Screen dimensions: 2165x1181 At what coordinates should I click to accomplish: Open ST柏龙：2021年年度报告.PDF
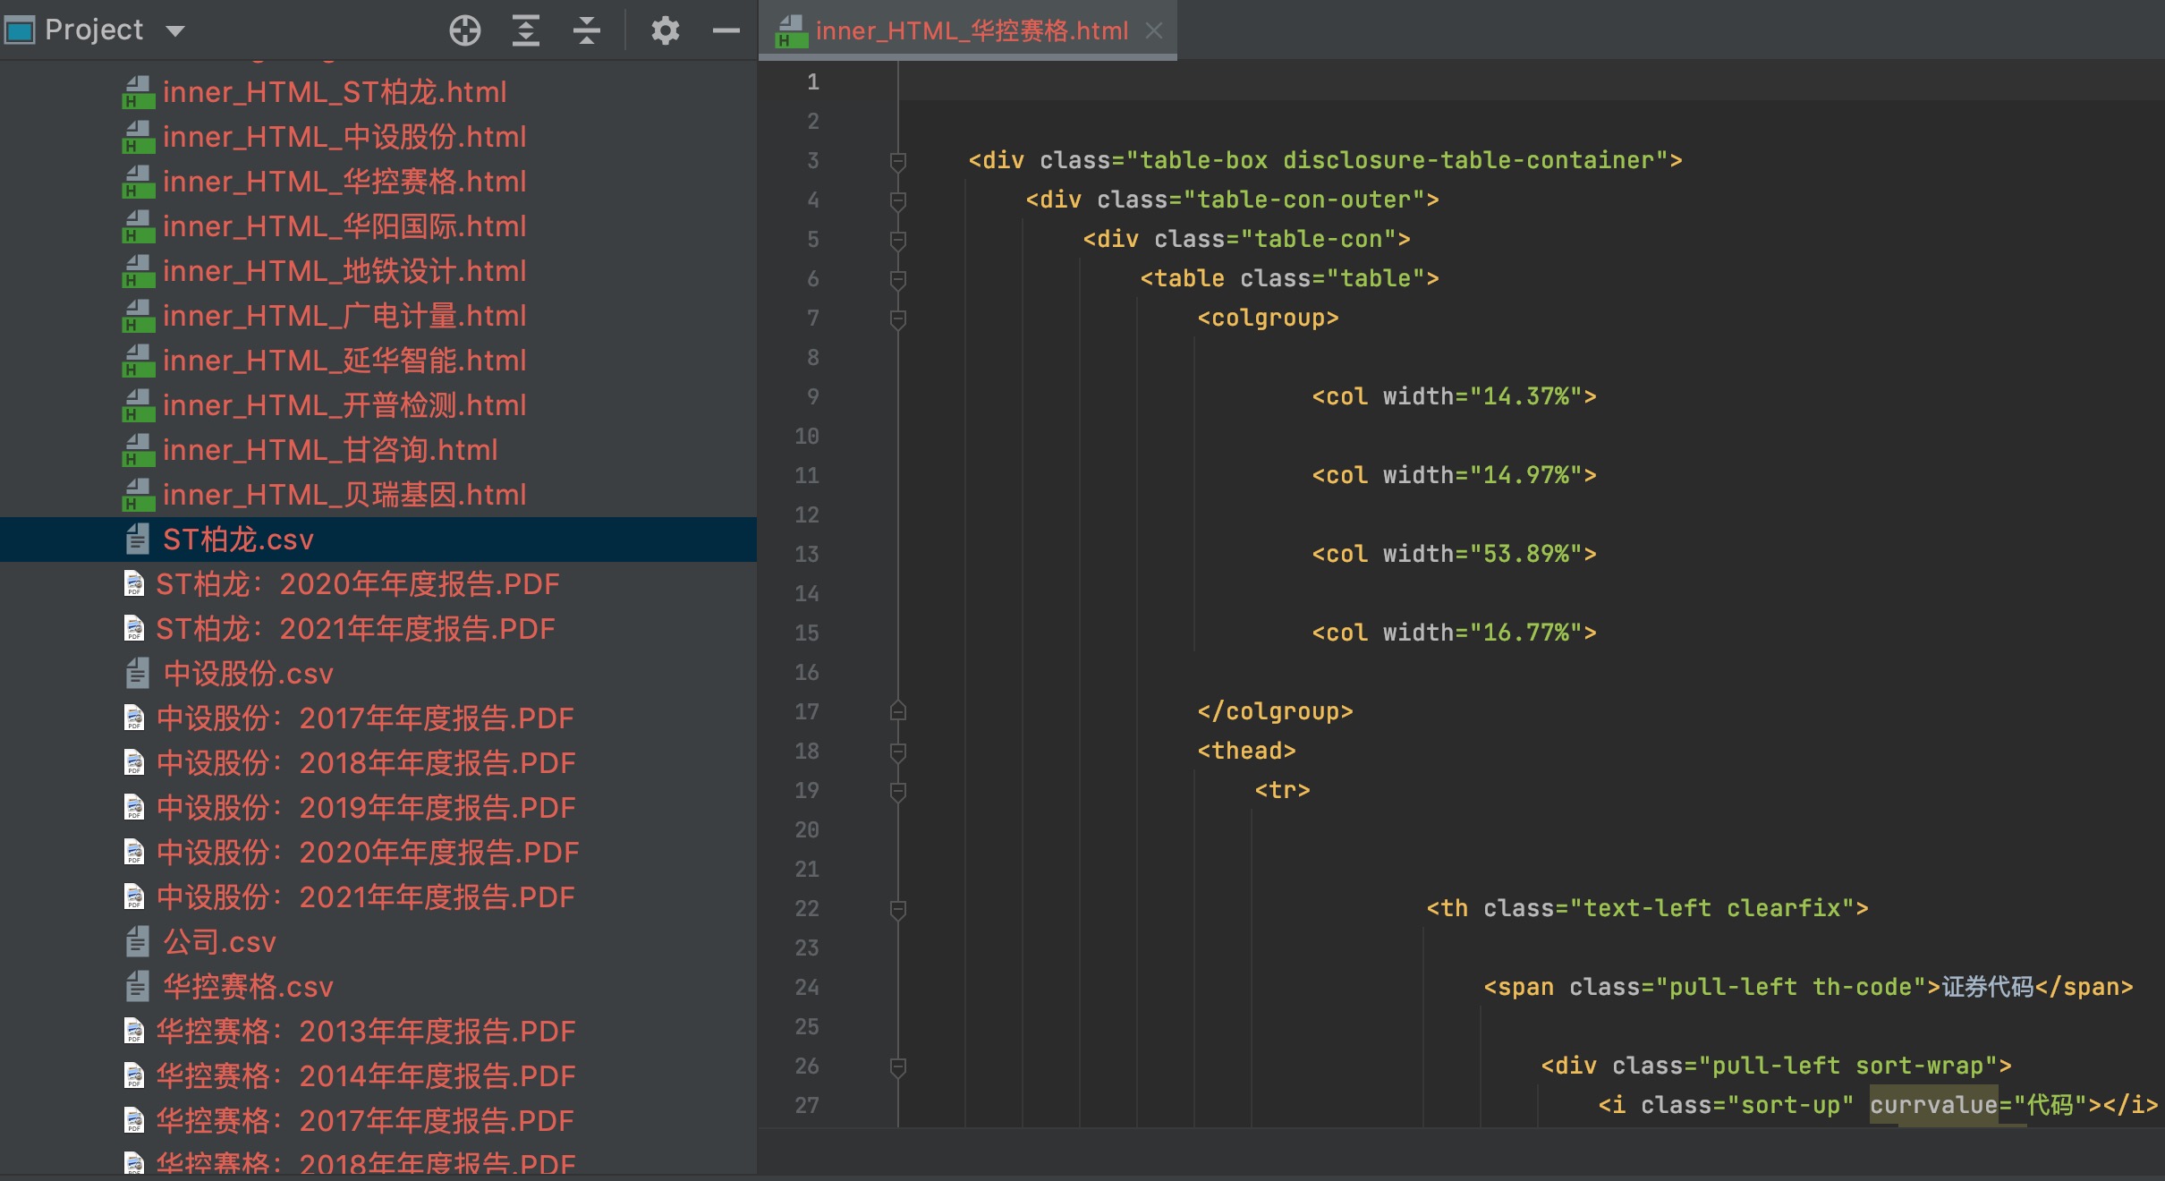pyautogui.click(x=356, y=629)
